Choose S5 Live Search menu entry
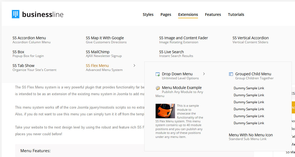 (x=171, y=52)
